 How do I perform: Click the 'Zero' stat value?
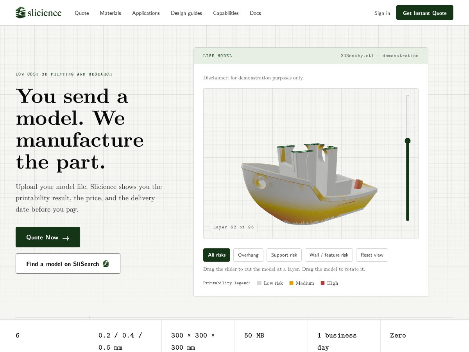click(398, 336)
